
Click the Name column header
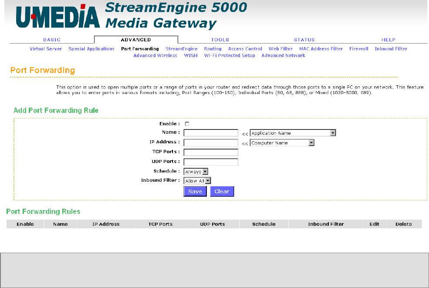[x=61, y=224]
